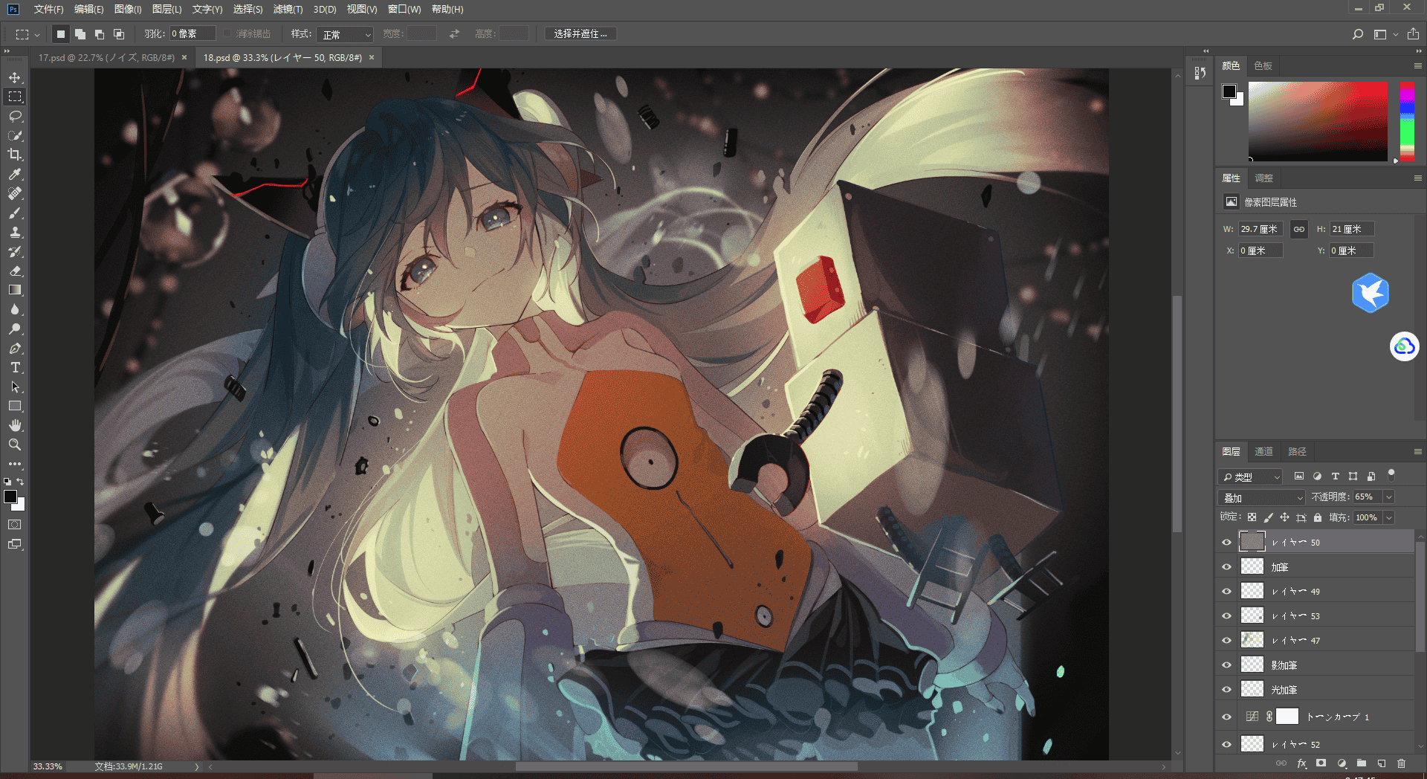Select the Zoom tool
This screenshot has width=1427, height=779.
point(15,445)
